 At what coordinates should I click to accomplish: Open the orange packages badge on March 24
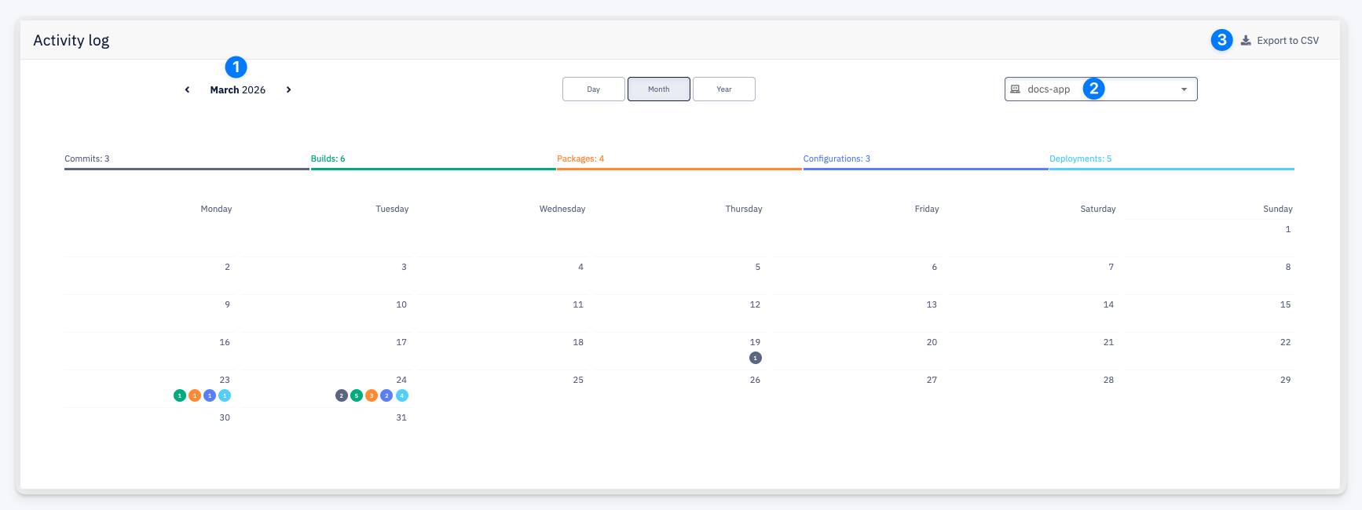click(372, 395)
